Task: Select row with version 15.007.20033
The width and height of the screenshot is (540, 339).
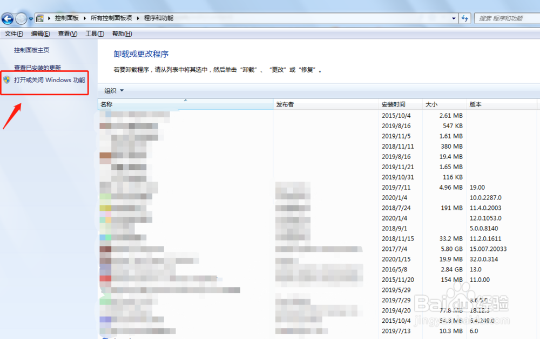Action: point(318,249)
